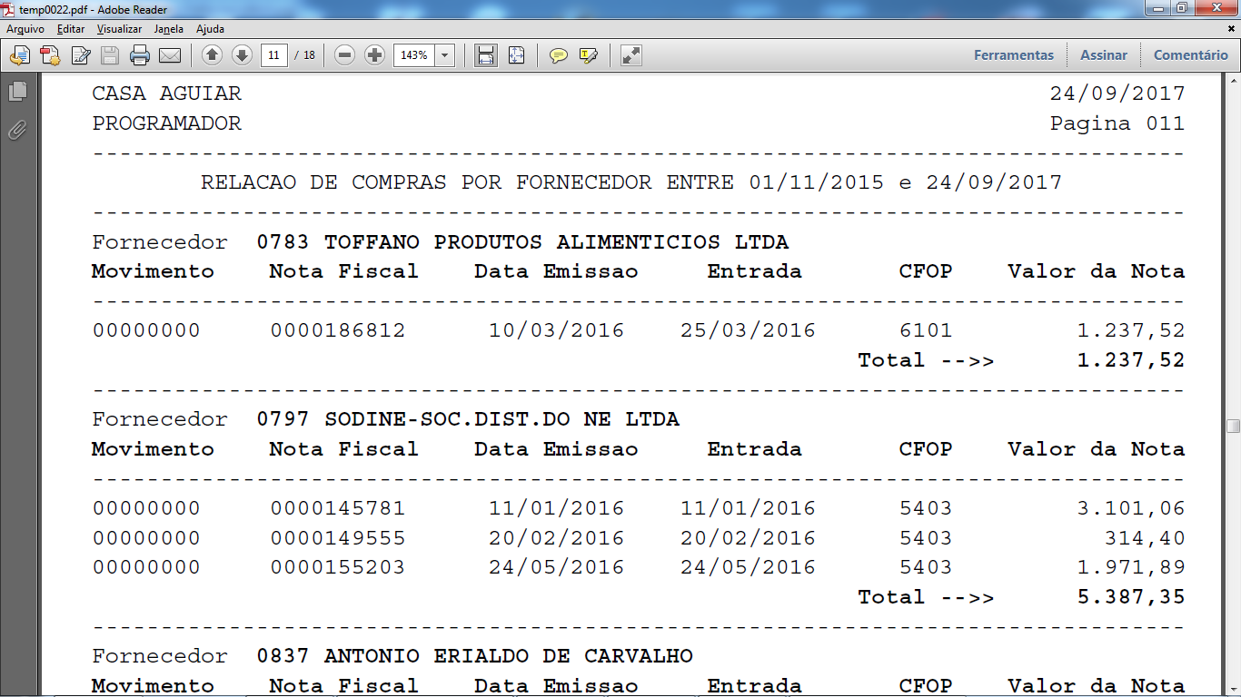The width and height of the screenshot is (1241, 697).
Task: Open the page thumbnails side panel
Action: [x=17, y=92]
